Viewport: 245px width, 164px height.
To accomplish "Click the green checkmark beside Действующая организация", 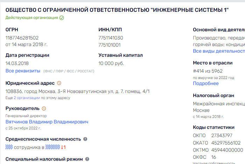I will coord(62,18).
